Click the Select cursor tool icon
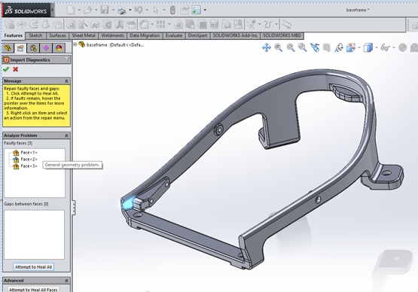The image size is (418, 292). [x=156, y=11]
